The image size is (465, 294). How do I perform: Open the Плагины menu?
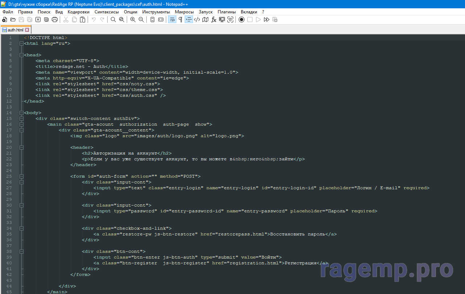click(227, 12)
